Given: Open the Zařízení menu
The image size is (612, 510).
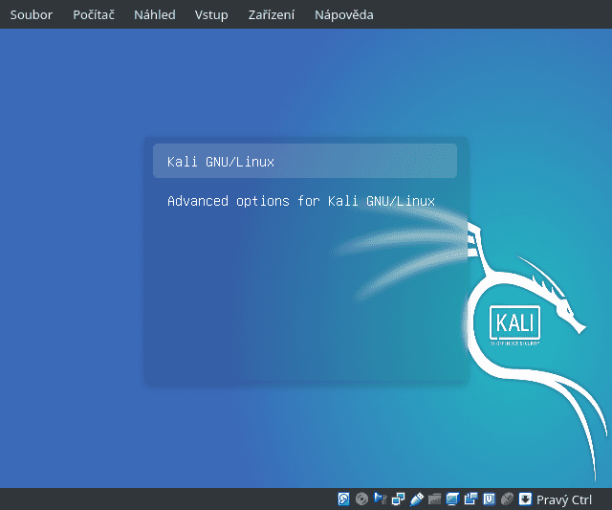Looking at the screenshot, I should click(x=272, y=15).
